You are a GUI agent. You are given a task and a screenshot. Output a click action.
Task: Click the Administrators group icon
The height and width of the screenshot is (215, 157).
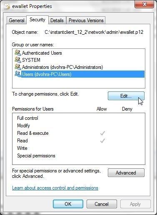click(x=18, y=67)
